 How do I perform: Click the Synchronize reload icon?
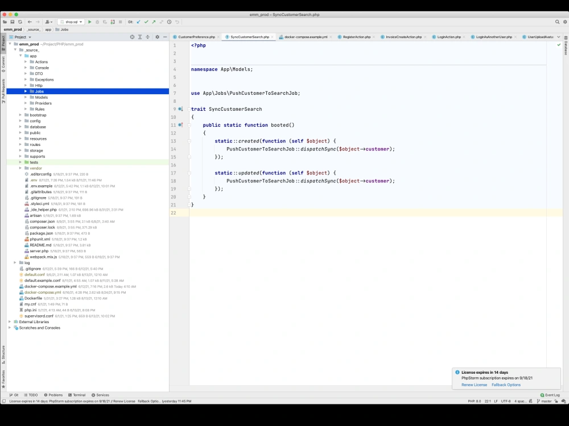tap(20, 22)
